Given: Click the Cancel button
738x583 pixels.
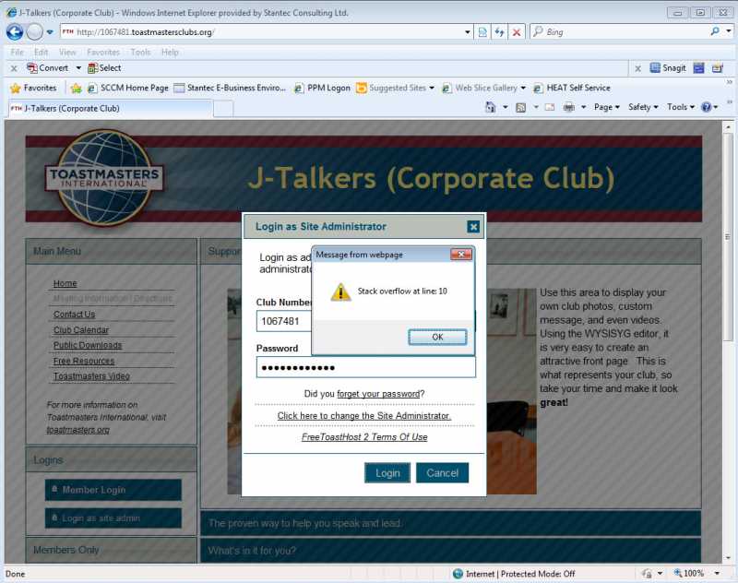Looking at the screenshot, I should (442, 473).
